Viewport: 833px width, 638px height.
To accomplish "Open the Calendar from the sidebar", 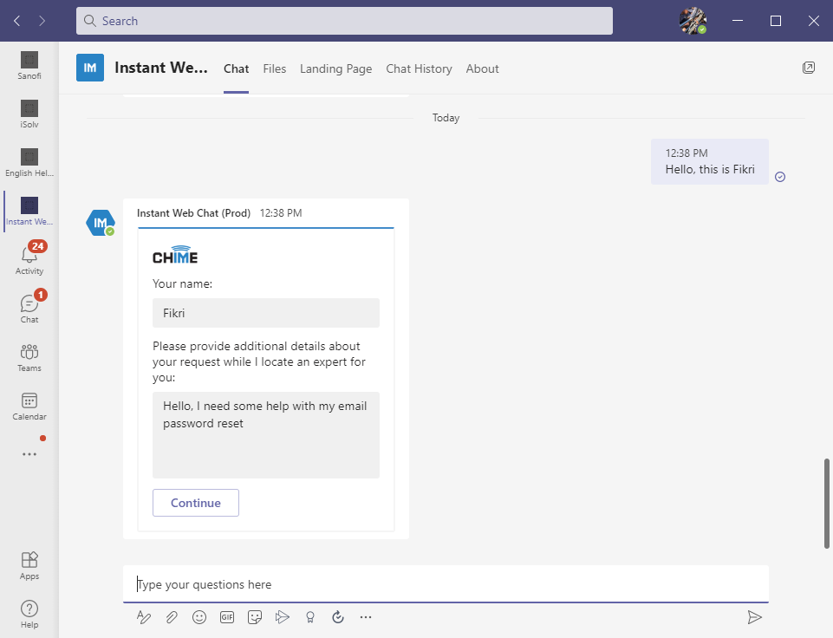I will [29, 403].
